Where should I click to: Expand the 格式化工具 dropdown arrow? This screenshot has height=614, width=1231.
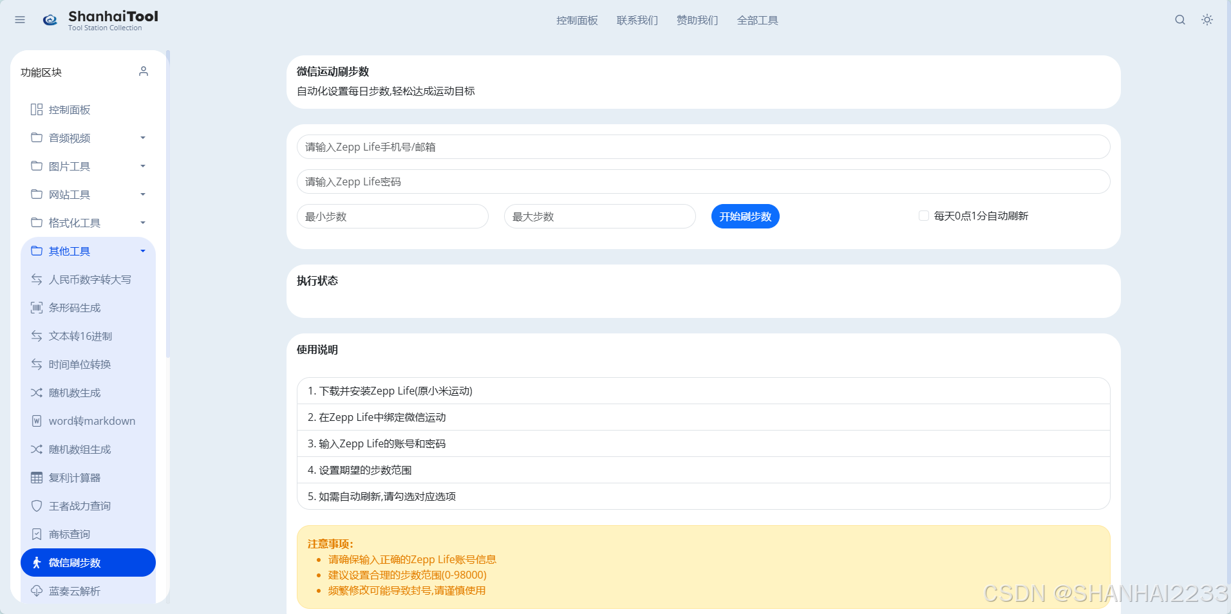coord(143,223)
